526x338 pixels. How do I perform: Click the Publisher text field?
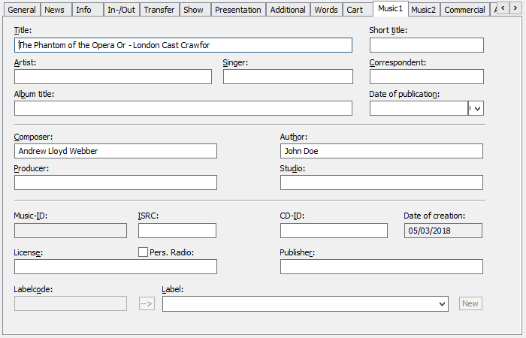(x=381, y=267)
